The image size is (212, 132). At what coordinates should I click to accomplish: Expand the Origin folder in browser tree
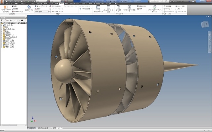click(1, 31)
